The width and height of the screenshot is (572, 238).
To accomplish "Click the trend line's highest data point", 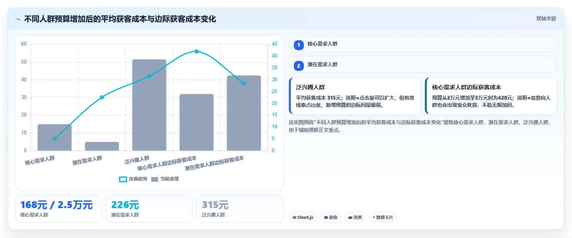I will tap(196, 51).
